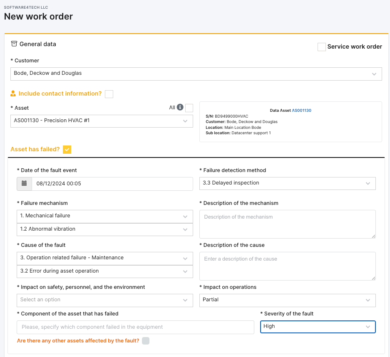Click the New work order heading
The width and height of the screenshot is (390, 357).
(x=38, y=16)
